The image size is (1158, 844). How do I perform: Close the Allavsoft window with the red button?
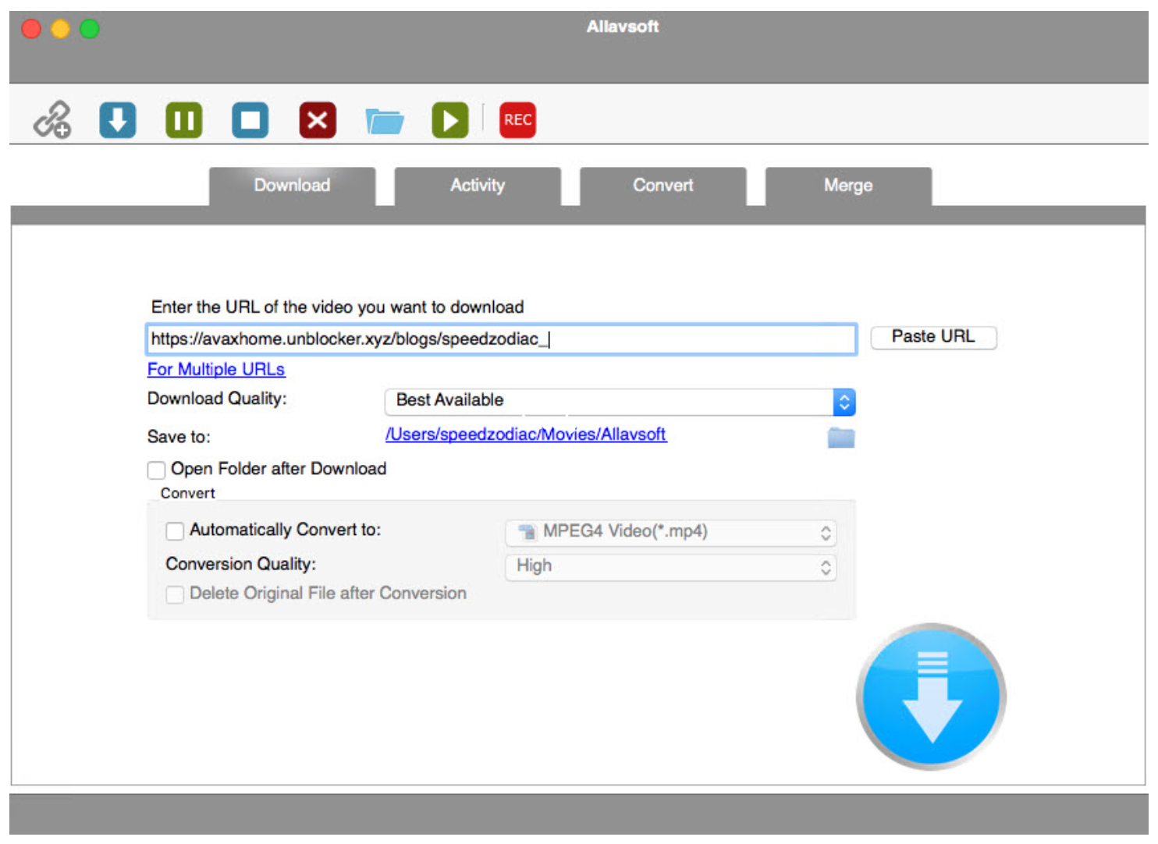pyautogui.click(x=31, y=29)
